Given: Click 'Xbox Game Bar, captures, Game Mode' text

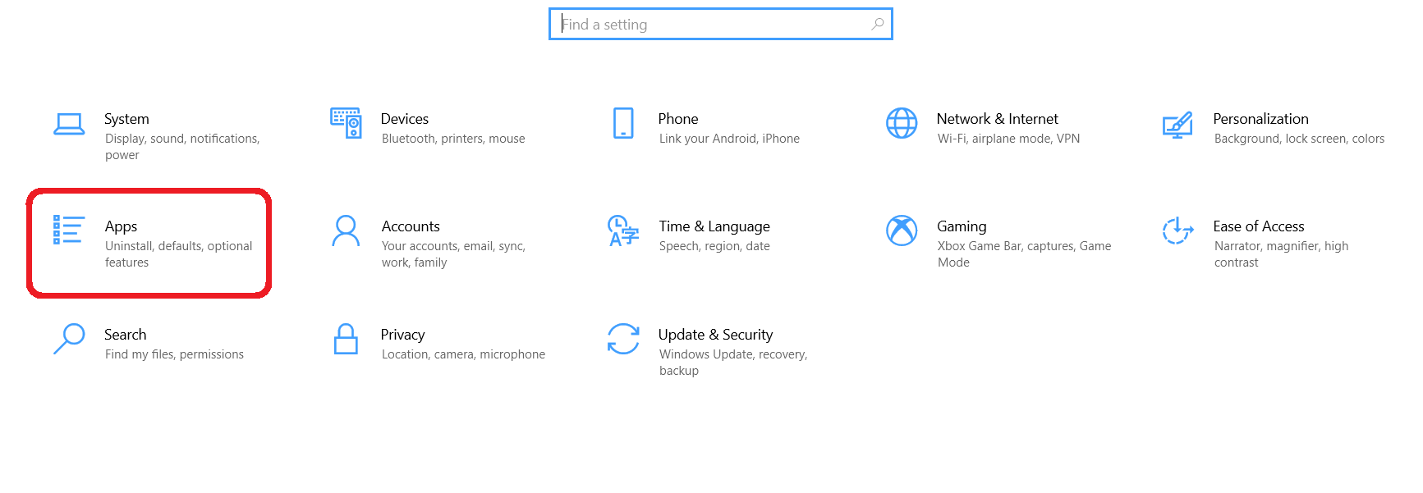Looking at the screenshot, I should click(1024, 254).
